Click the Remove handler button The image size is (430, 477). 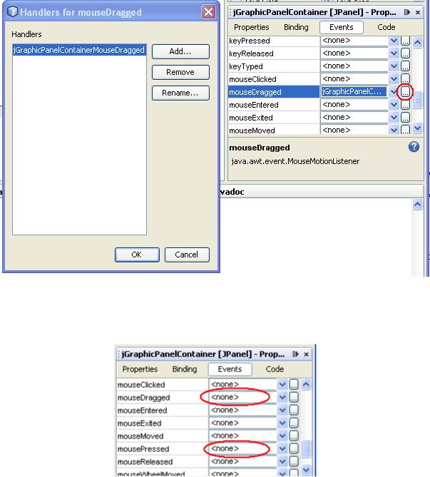point(180,72)
